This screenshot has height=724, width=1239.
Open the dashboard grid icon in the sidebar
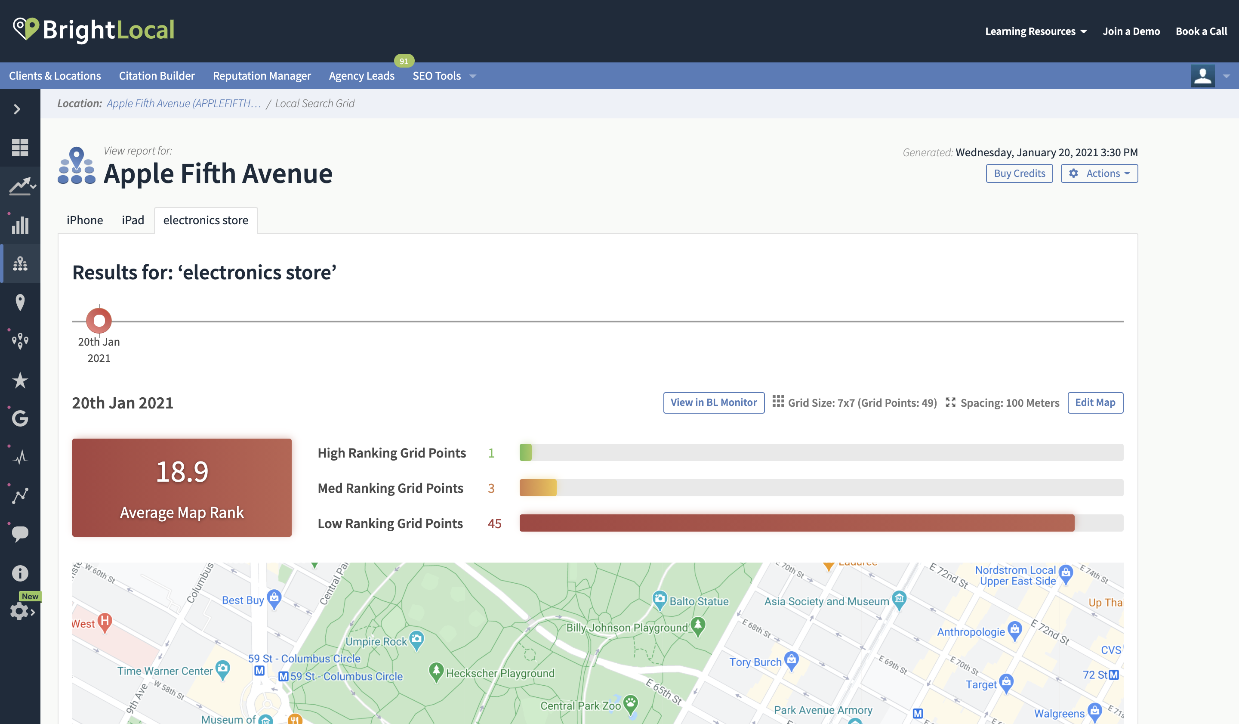[20, 148]
